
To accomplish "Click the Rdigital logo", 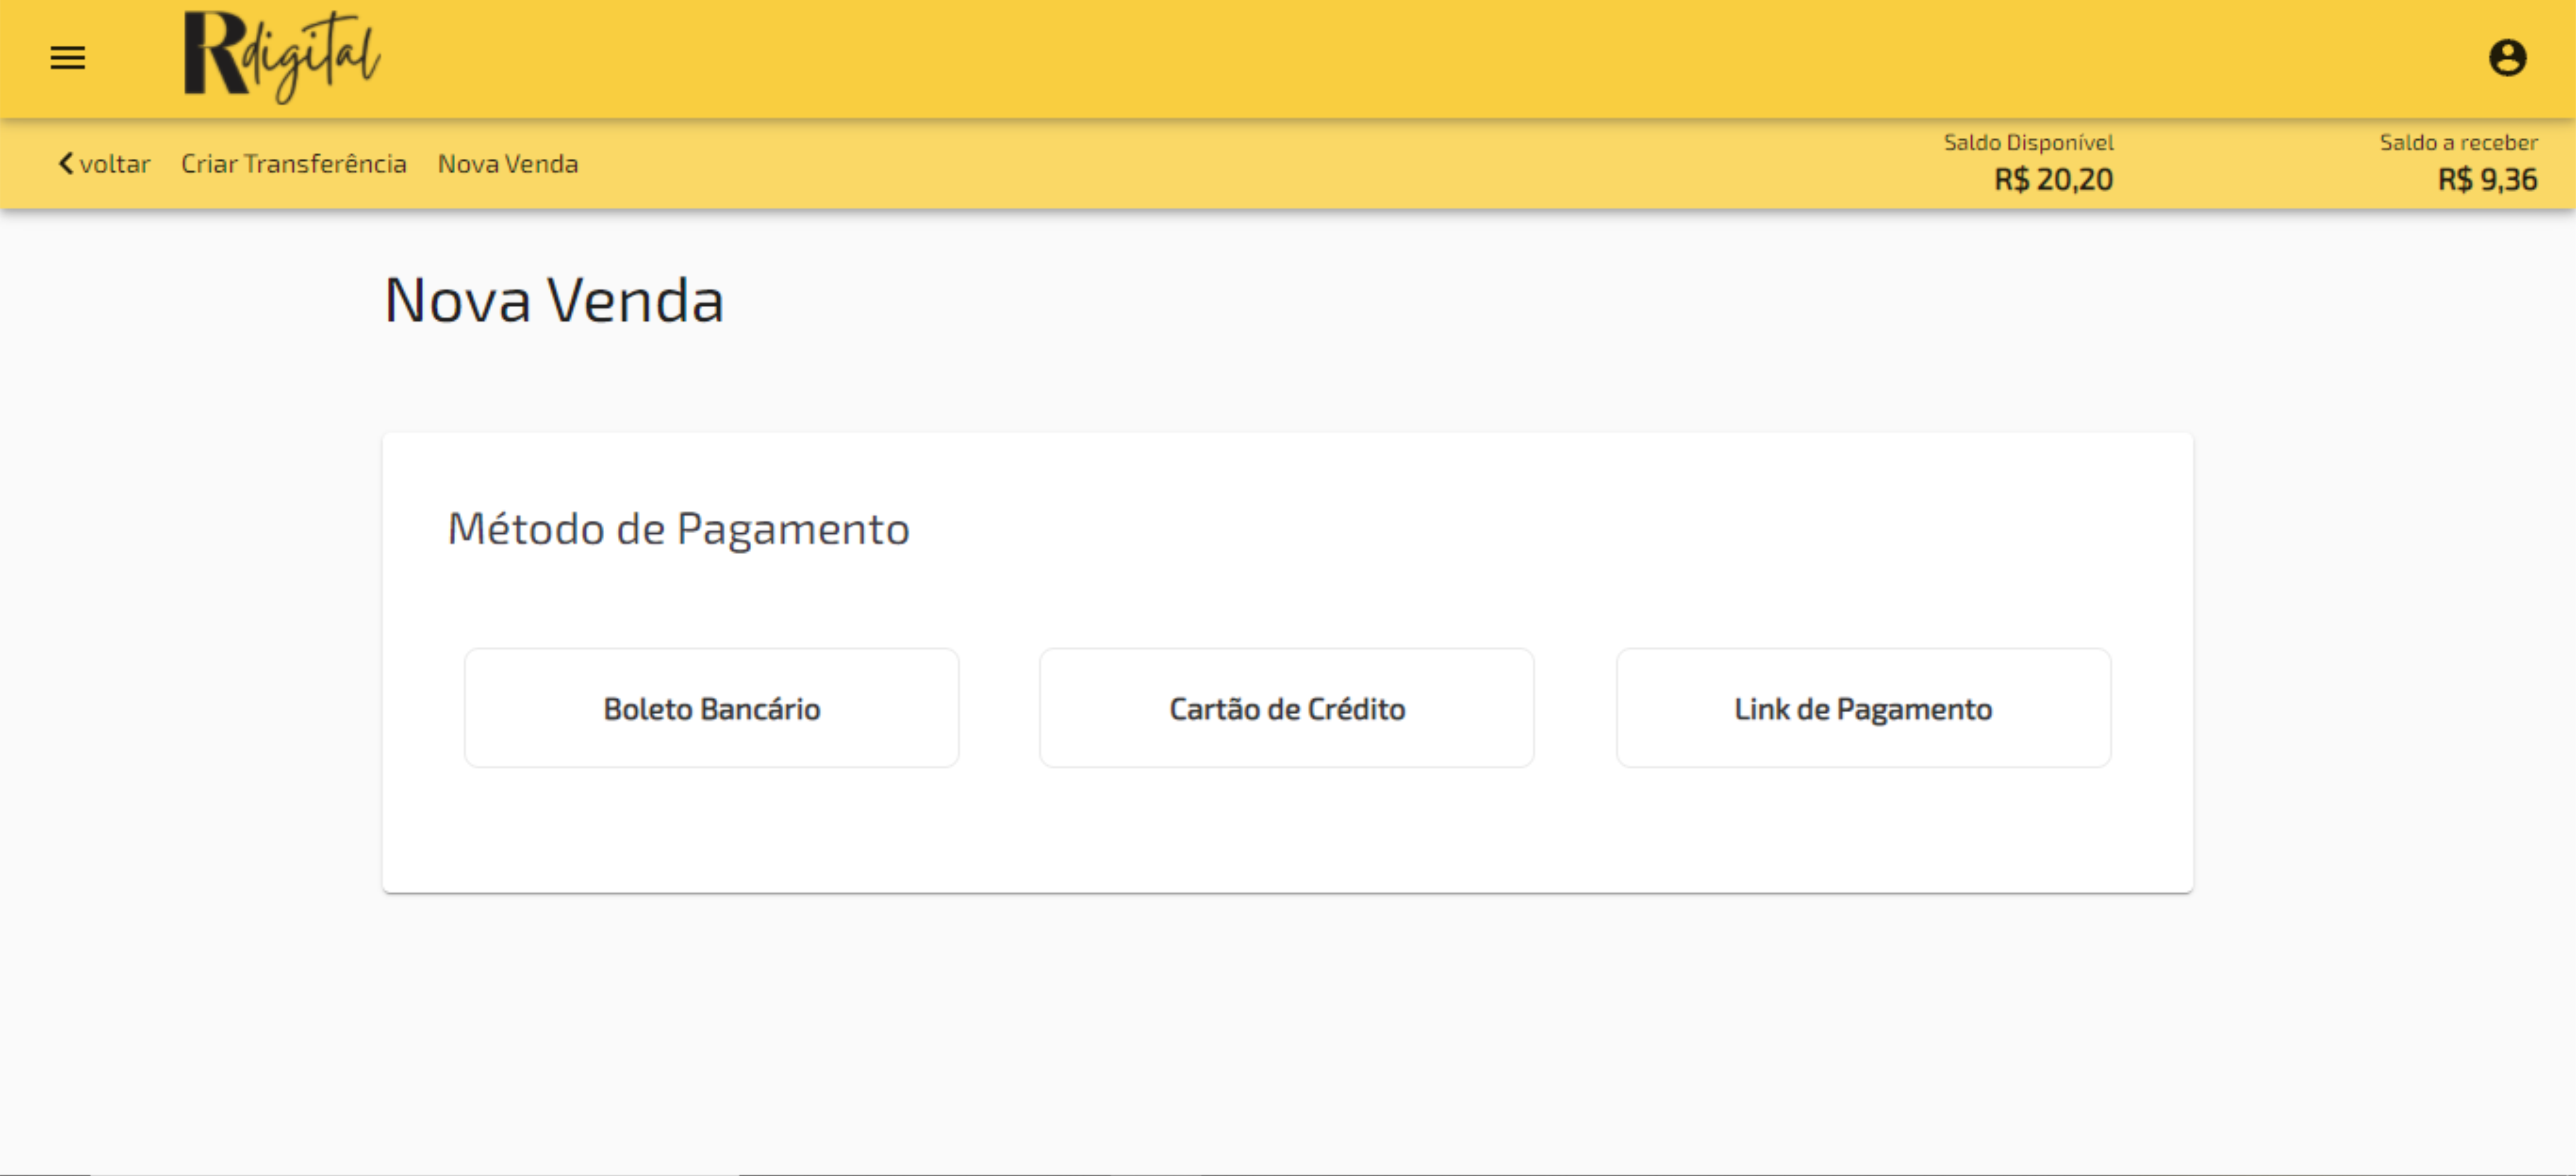I will click(281, 57).
